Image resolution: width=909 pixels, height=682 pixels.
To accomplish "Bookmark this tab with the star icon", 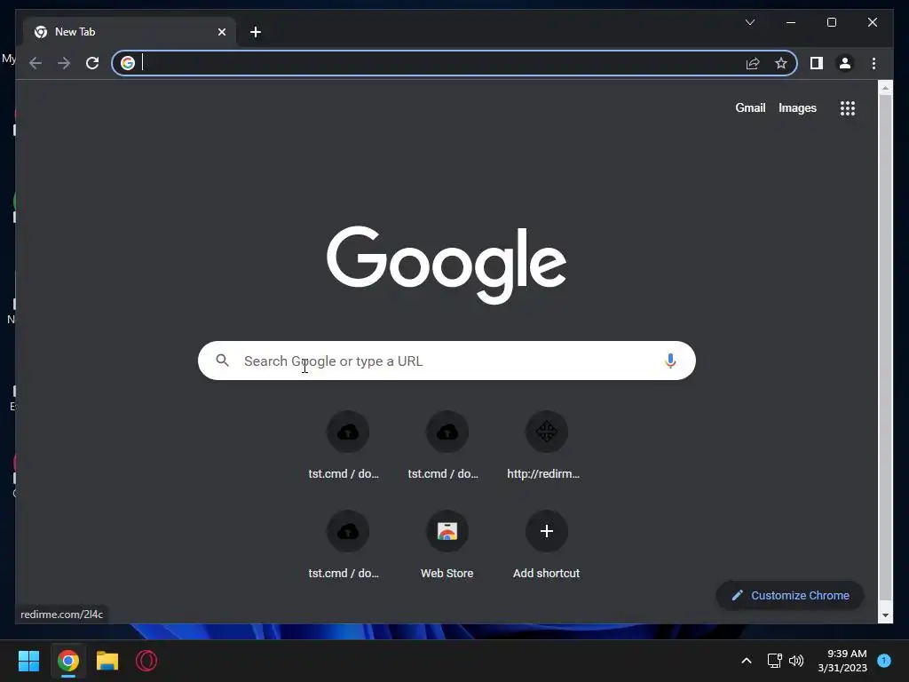I will coord(781,63).
